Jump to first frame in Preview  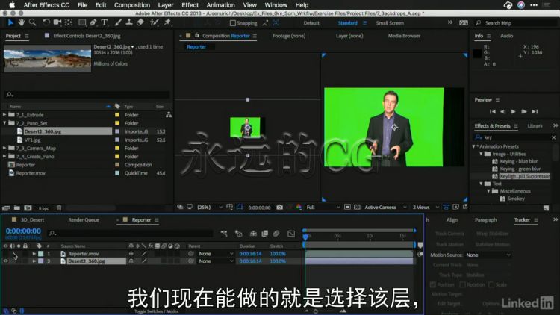point(493,111)
